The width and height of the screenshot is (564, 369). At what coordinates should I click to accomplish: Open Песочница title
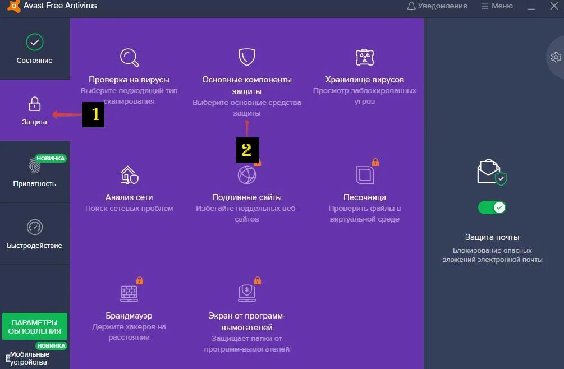pos(365,197)
